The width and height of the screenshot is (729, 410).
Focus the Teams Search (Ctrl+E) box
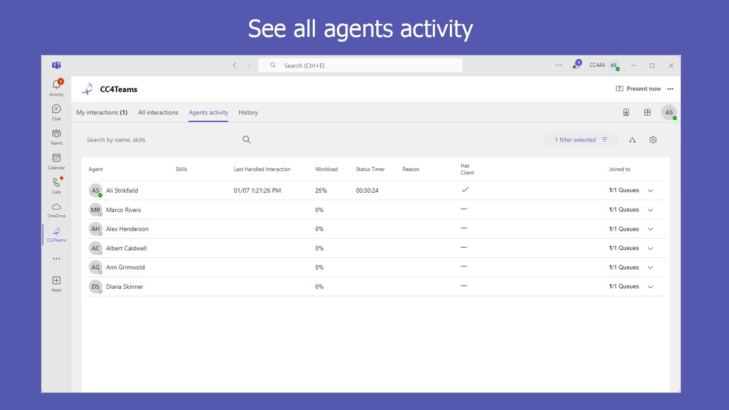click(360, 65)
